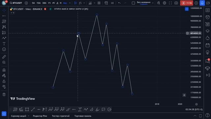Take a snapshot with camera icon

tap(176, 3)
